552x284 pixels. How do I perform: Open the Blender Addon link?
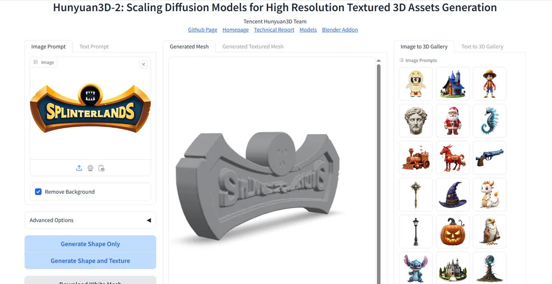click(x=340, y=30)
